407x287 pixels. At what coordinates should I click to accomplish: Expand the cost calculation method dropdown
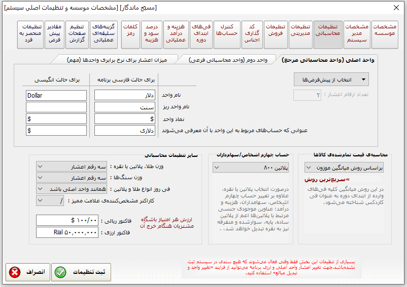pyautogui.click(x=344, y=168)
